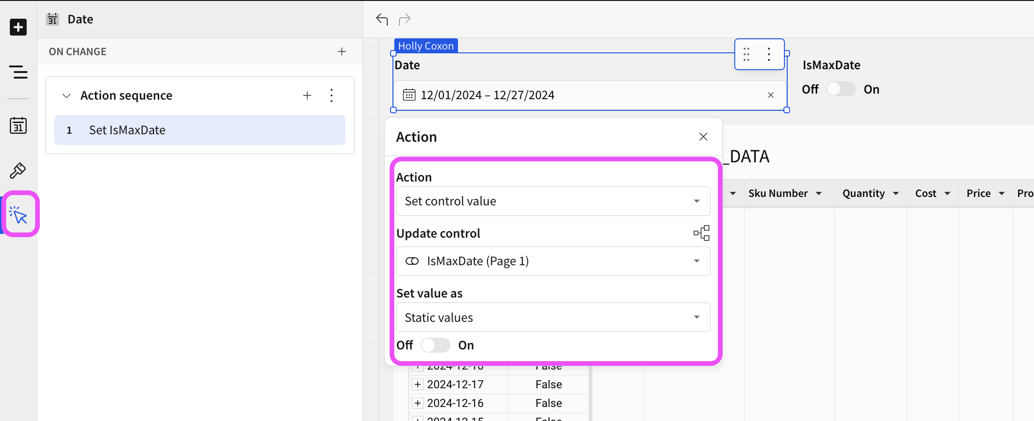Open the Update control dropdown for IsMaxDate
The height and width of the screenshot is (421, 1034).
point(553,261)
